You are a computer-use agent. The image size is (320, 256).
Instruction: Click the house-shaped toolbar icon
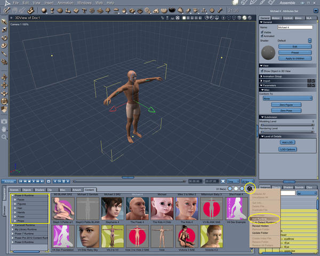click(156, 10)
